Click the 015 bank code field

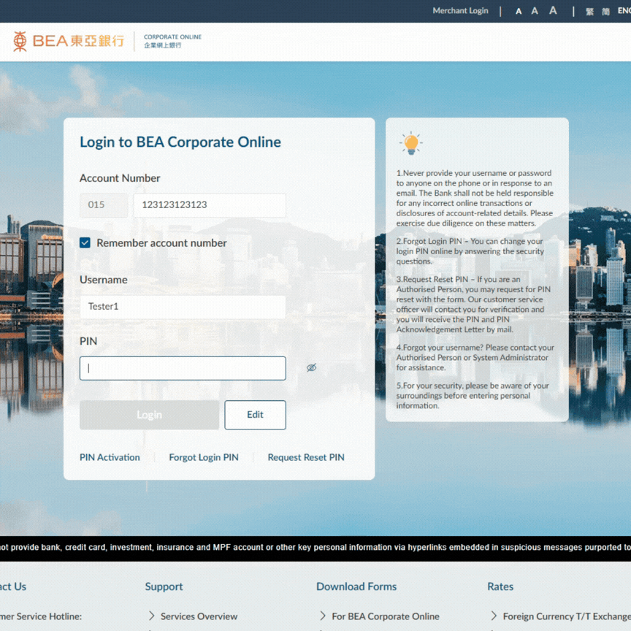[x=104, y=205]
